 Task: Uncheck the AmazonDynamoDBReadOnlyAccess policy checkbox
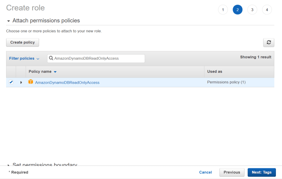tap(11, 82)
